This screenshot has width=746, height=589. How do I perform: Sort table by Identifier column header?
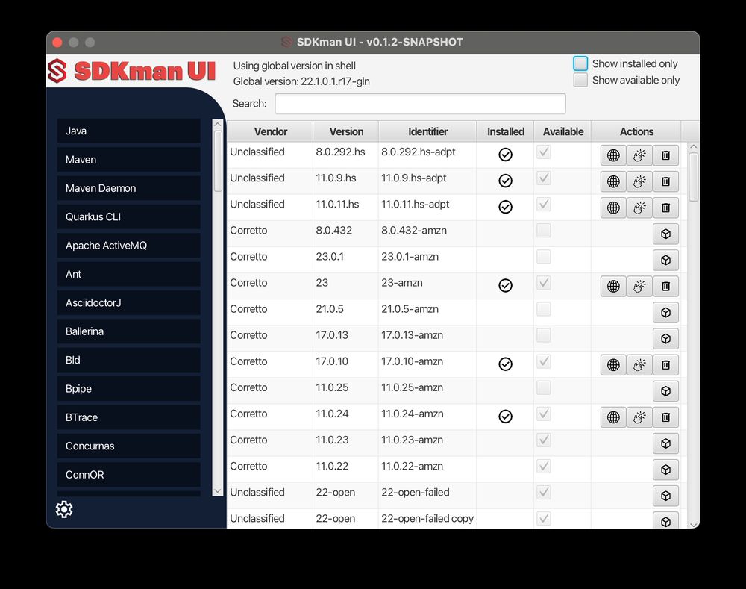427,131
